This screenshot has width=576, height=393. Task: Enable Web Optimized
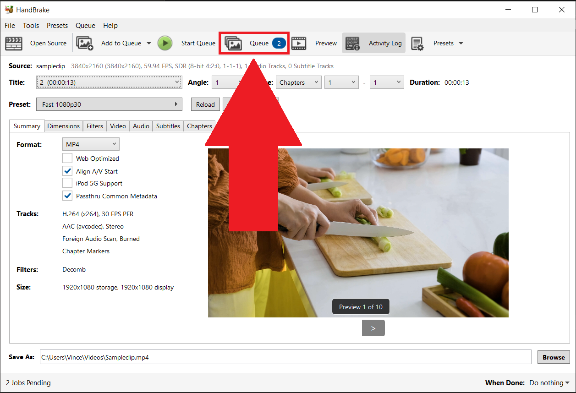(x=67, y=158)
